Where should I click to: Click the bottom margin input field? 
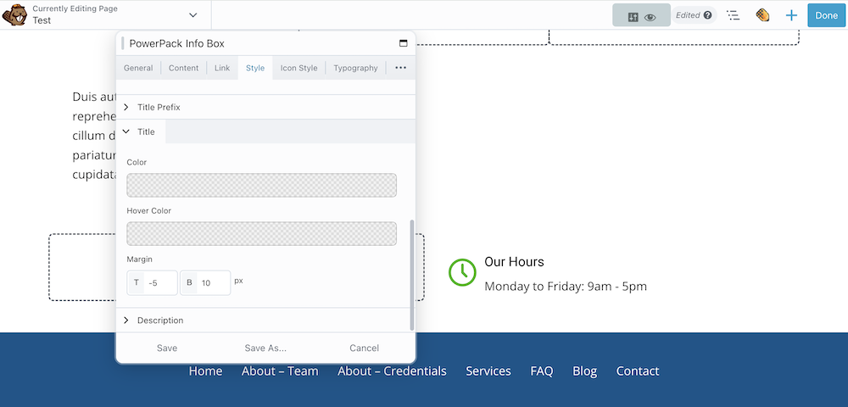click(x=213, y=282)
